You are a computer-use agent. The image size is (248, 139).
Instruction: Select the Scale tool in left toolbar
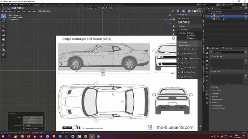tap(3, 35)
